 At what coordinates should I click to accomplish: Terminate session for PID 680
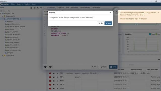[50, 73]
